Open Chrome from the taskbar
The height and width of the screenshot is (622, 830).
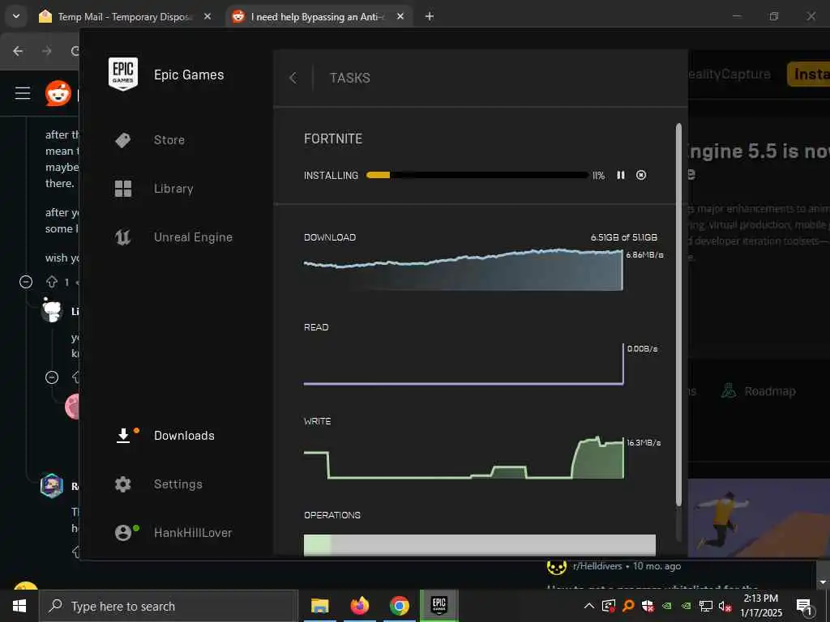click(x=399, y=606)
